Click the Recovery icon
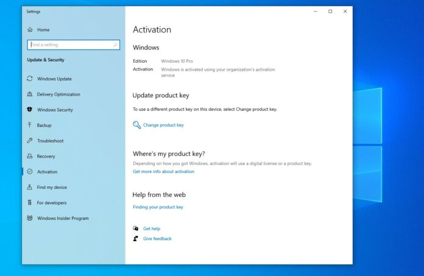Screen dimensions: 424x276 click(30, 156)
